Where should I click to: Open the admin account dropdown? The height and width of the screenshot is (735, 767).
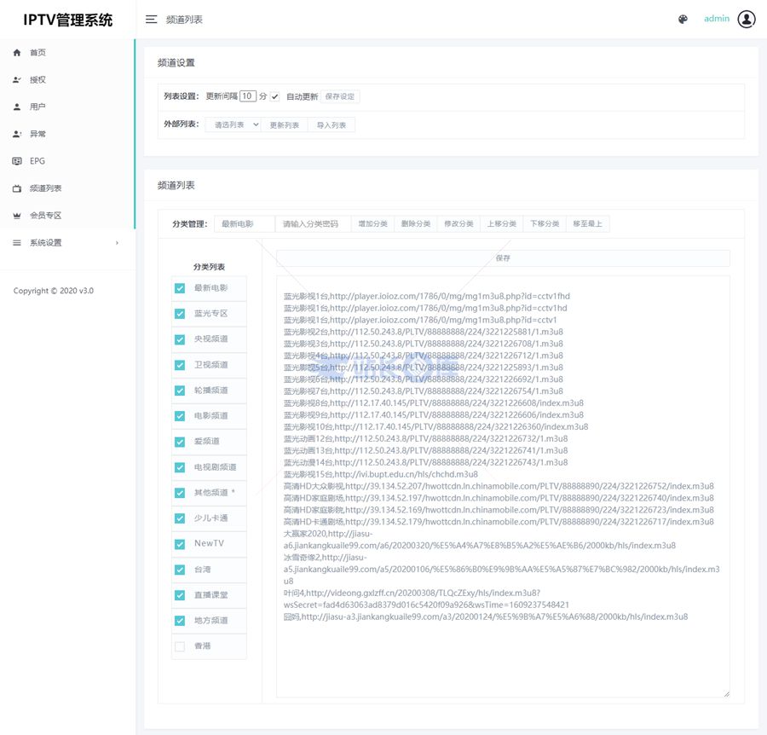click(x=716, y=19)
